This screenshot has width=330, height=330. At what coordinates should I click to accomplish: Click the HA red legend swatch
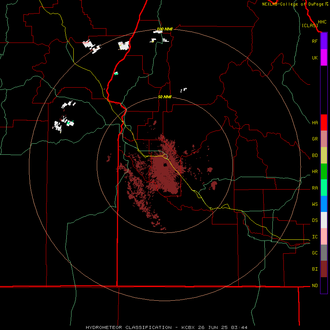click(x=324, y=122)
